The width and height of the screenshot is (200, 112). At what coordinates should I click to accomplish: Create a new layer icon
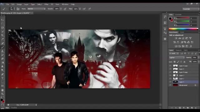tap(192, 108)
